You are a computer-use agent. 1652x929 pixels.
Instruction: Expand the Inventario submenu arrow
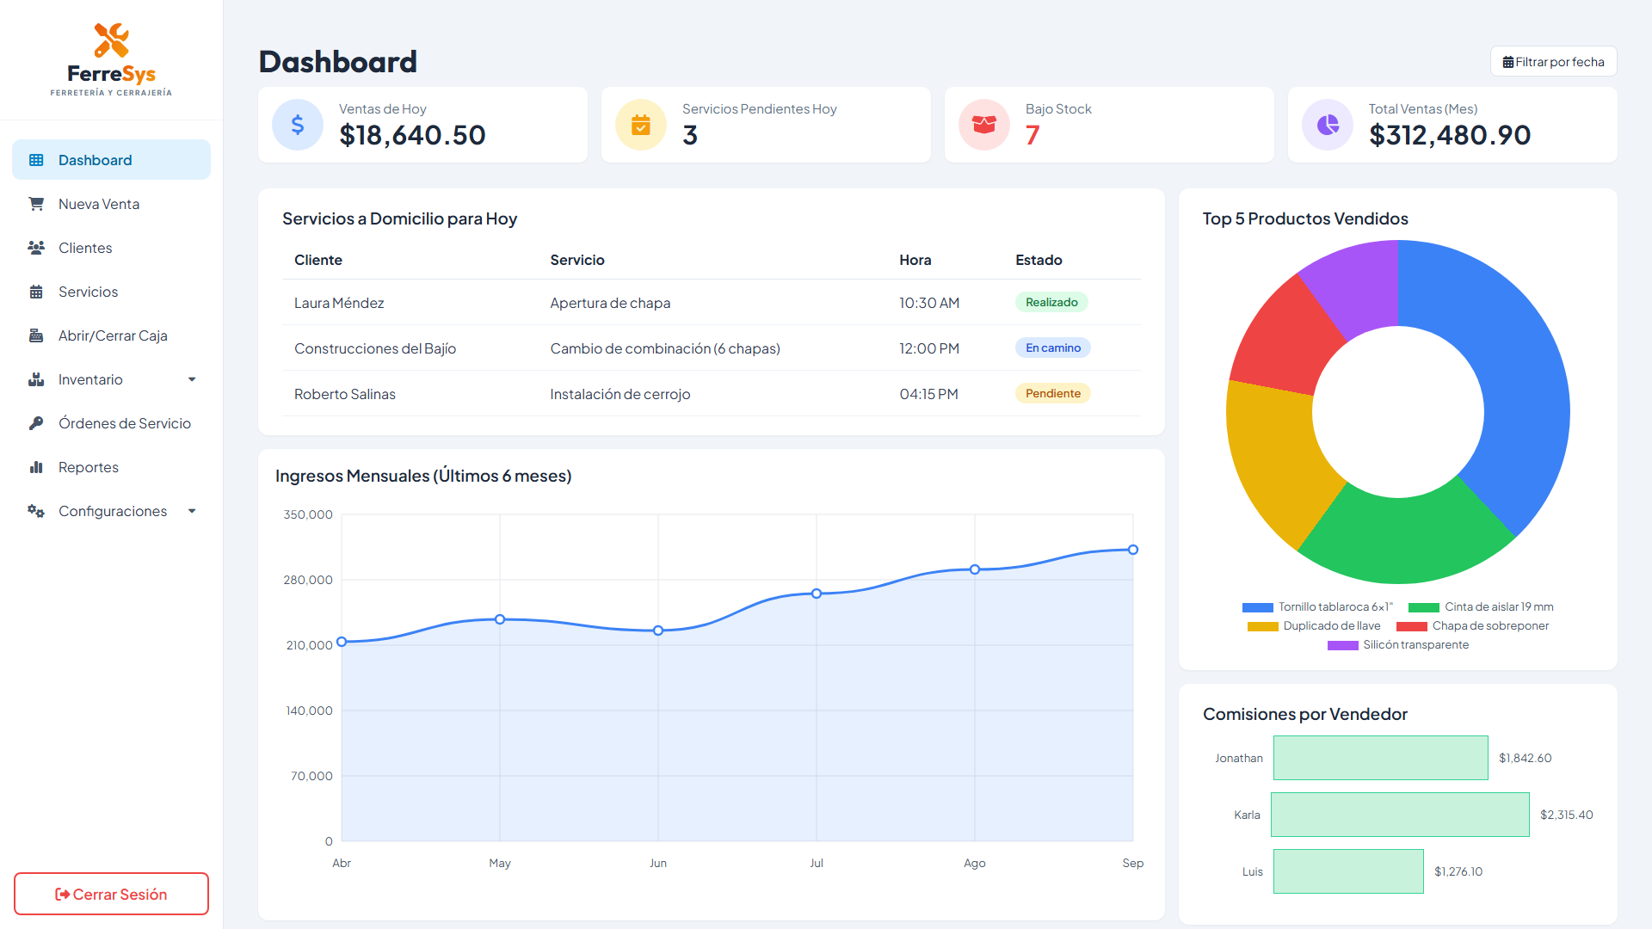click(x=192, y=379)
